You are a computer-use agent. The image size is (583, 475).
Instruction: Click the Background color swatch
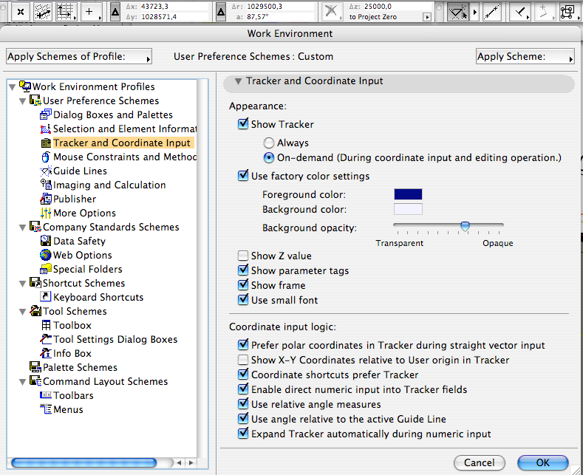point(408,209)
